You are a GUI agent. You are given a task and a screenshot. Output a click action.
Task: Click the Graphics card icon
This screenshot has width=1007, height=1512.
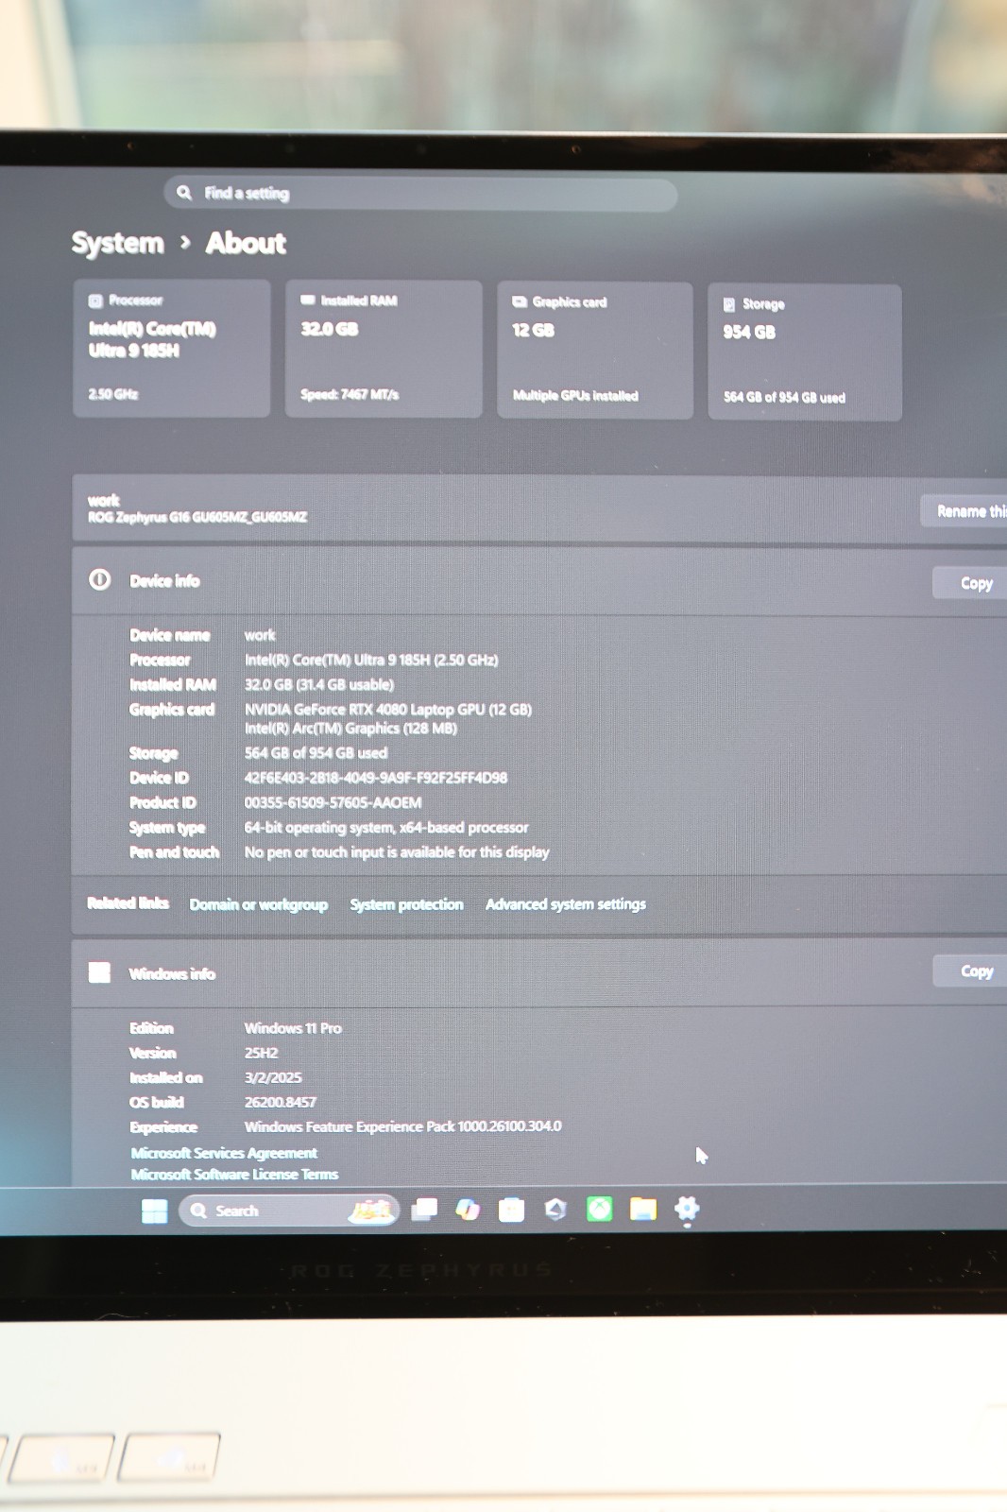[x=520, y=301]
